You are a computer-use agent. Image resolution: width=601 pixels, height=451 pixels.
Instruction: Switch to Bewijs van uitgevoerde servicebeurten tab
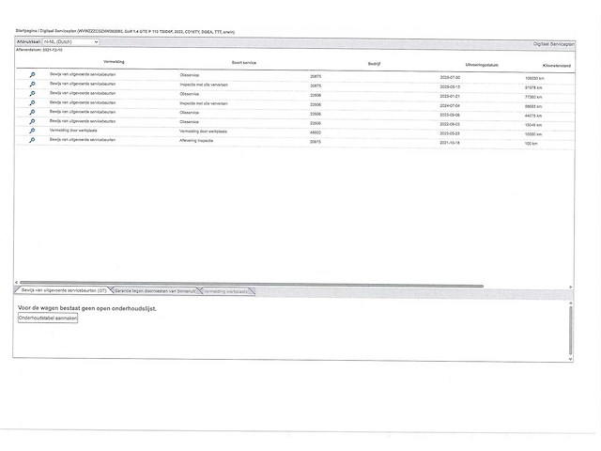point(64,291)
